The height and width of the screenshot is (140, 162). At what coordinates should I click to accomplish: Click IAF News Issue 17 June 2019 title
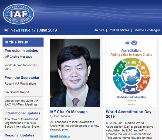pyautogui.click(x=30, y=30)
